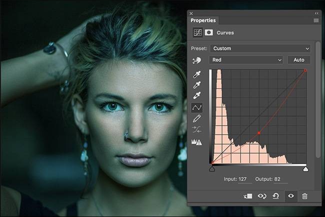Click the white point input slider

[x=305, y=169]
